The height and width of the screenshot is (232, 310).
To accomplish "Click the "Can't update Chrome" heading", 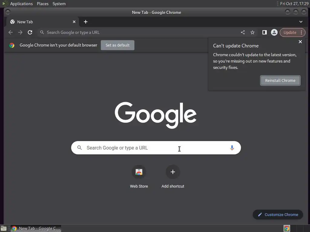I will (x=236, y=46).
